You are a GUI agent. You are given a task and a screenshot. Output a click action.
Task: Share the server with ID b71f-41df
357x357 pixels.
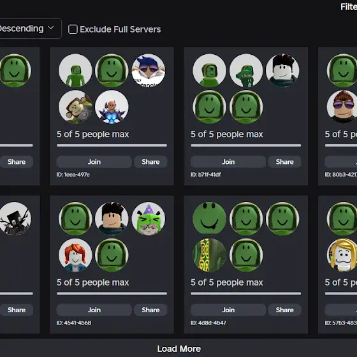284,162
